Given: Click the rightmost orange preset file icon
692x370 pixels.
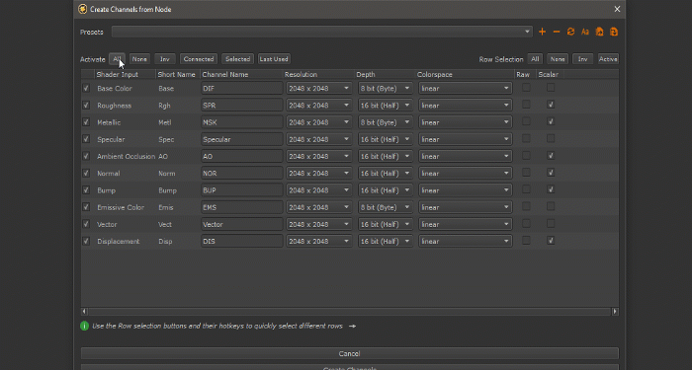Looking at the screenshot, I should click(614, 32).
